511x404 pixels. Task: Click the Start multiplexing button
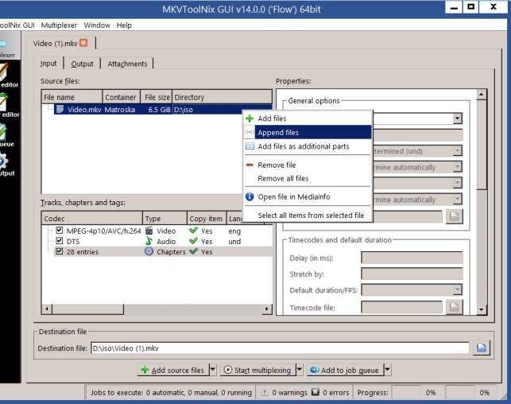tap(258, 370)
